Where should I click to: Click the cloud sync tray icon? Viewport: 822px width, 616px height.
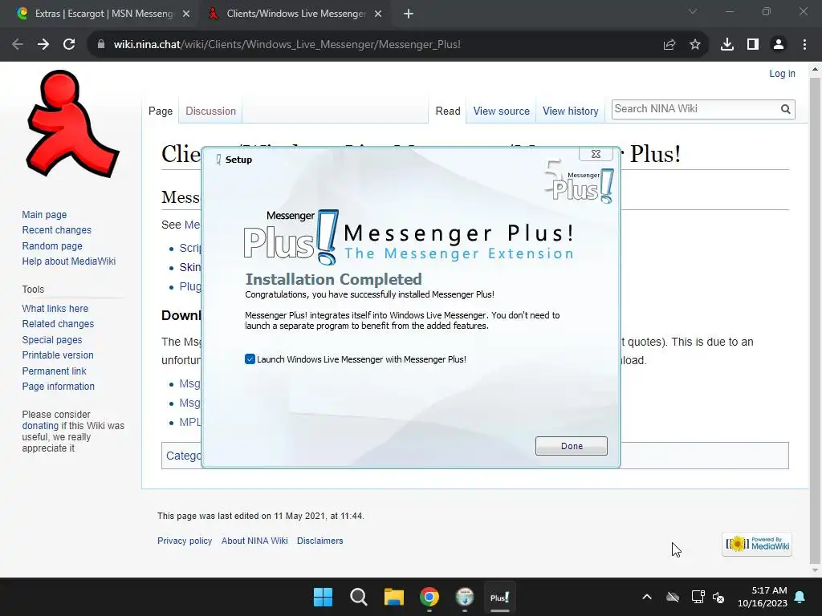click(x=673, y=597)
